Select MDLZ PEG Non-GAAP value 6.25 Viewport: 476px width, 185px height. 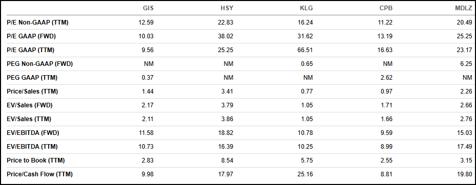pyautogui.click(x=467, y=64)
